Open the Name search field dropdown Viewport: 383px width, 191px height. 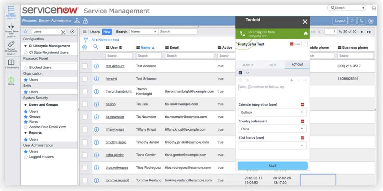click(x=144, y=32)
